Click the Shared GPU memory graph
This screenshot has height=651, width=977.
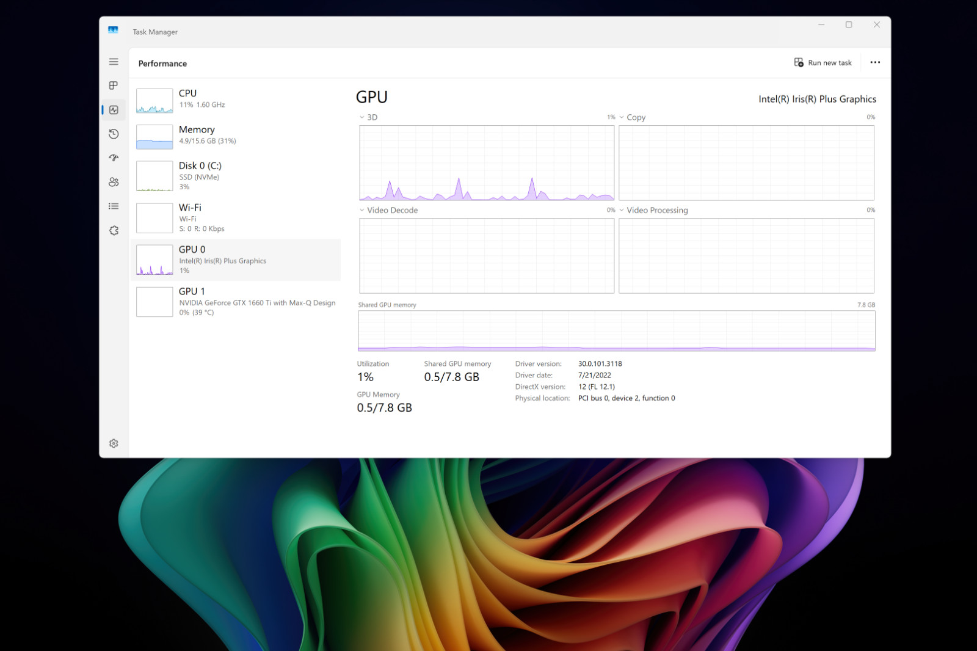coord(617,331)
